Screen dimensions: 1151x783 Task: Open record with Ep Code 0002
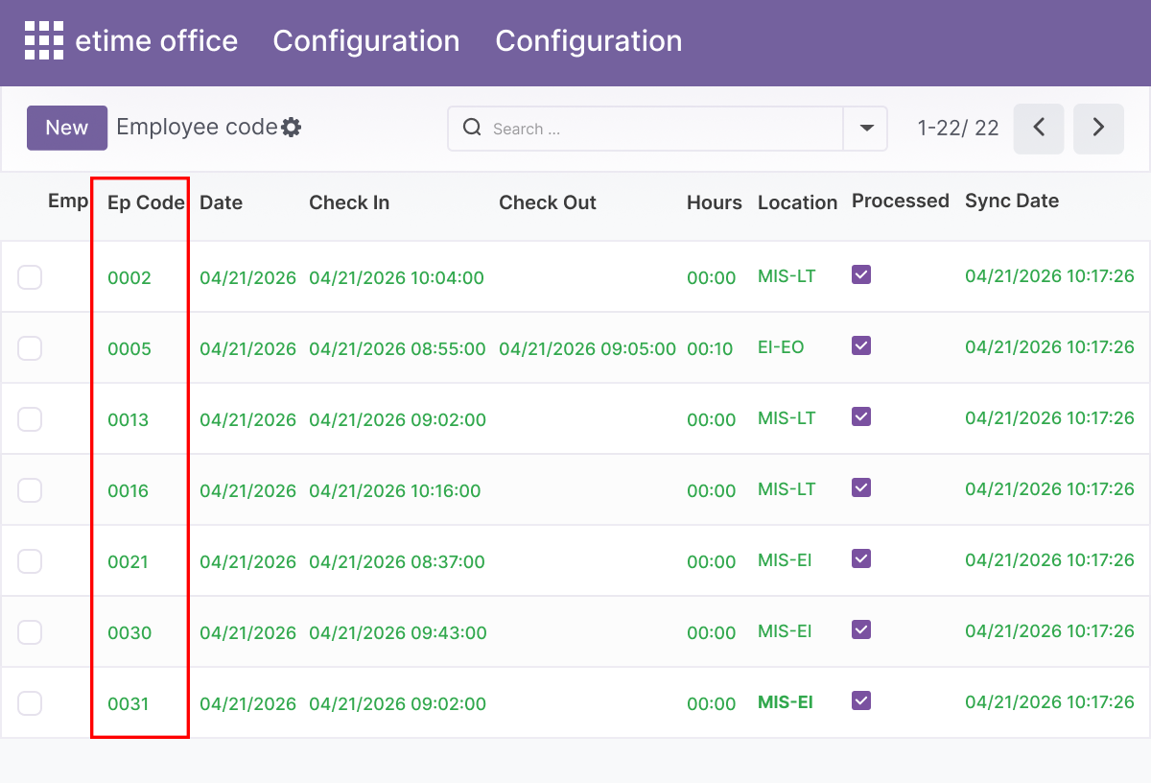129,278
